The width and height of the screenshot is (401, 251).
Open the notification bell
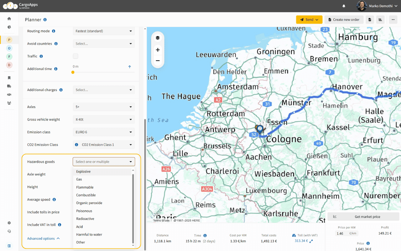click(x=344, y=6)
